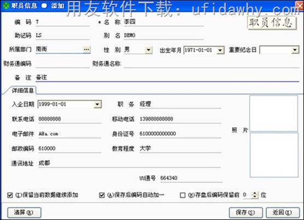Click the 职员信息 header button
304x220 pixels.
pos(272,23)
